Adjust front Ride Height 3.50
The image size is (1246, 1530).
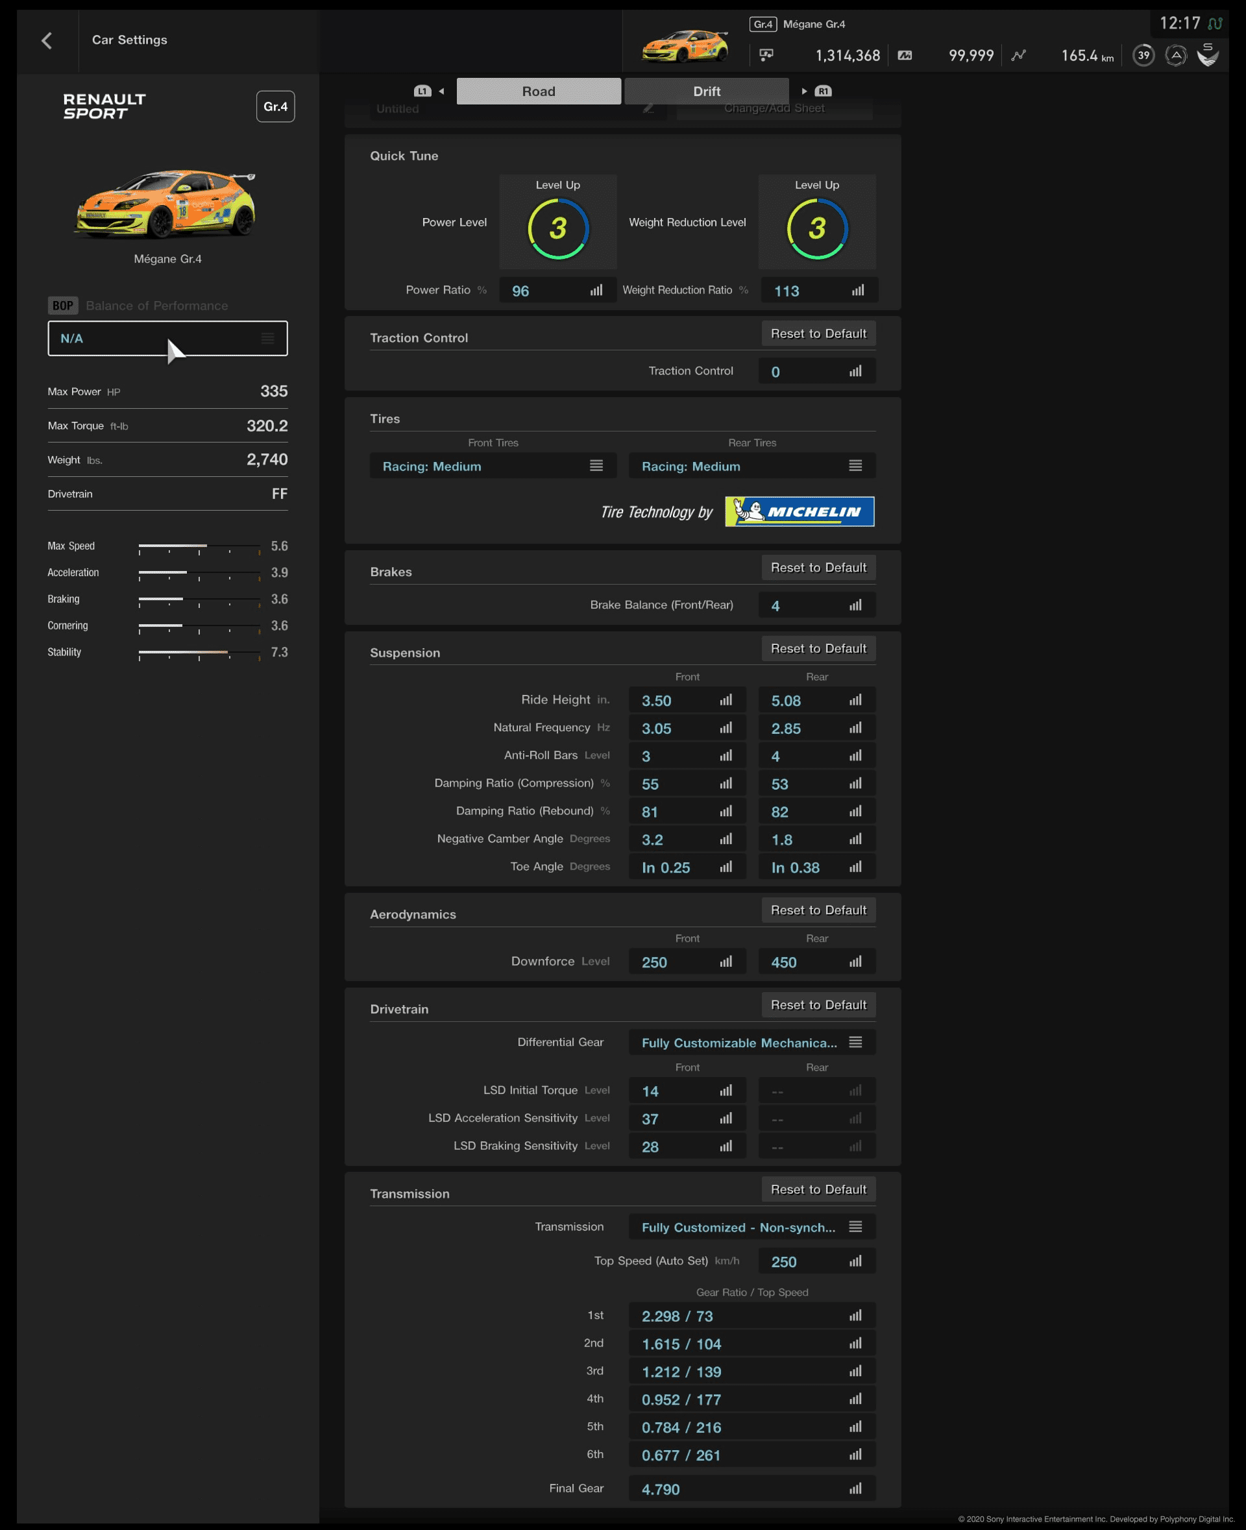coord(688,700)
